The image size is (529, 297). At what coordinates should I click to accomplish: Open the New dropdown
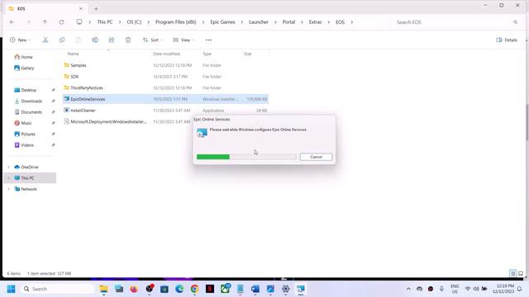tap(20, 40)
